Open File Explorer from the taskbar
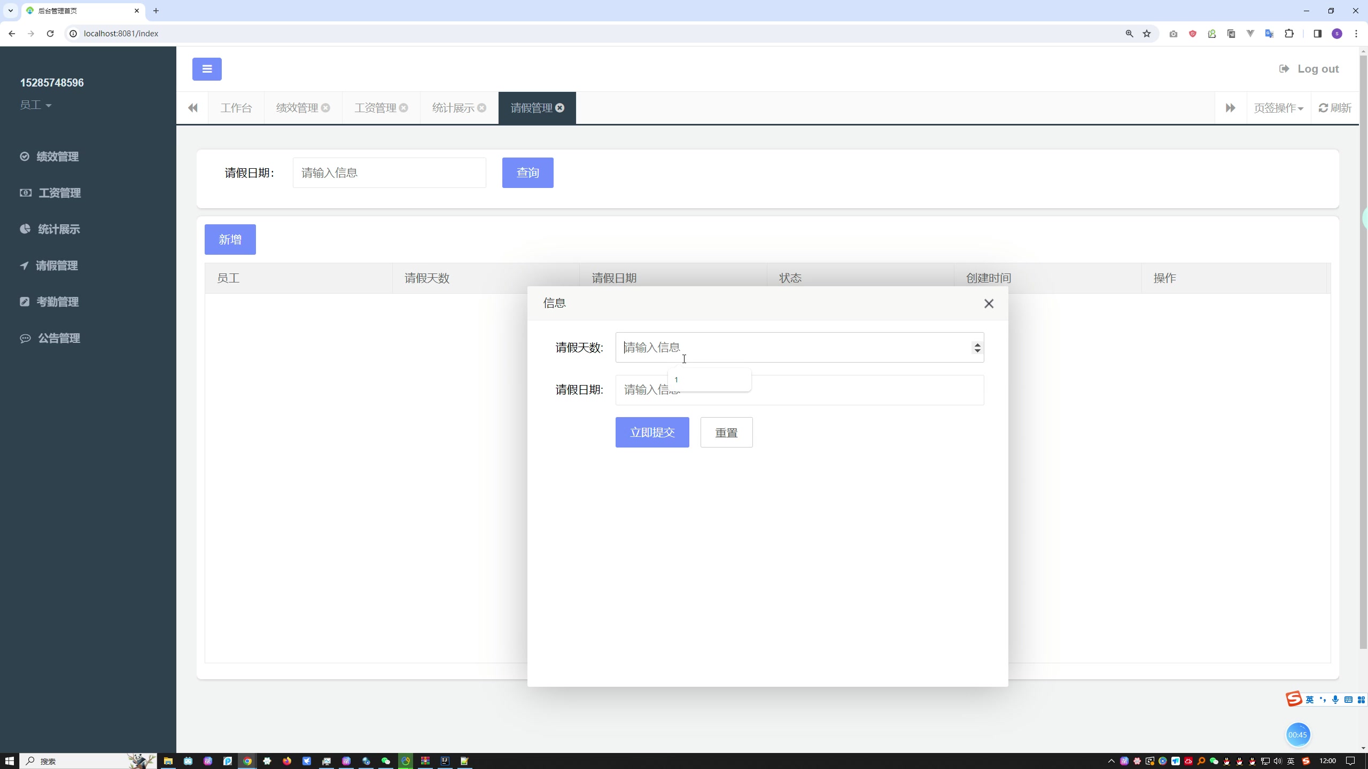Screen dimensions: 1368x769 (x=168, y=761)
